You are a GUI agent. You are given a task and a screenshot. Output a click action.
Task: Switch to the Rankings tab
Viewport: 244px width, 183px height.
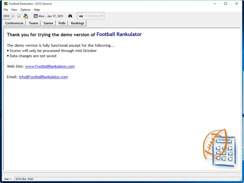coord(78,23)
